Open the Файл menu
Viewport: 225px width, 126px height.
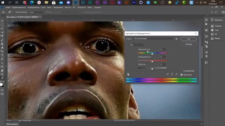pyautogui.click(x=8, y=7)
